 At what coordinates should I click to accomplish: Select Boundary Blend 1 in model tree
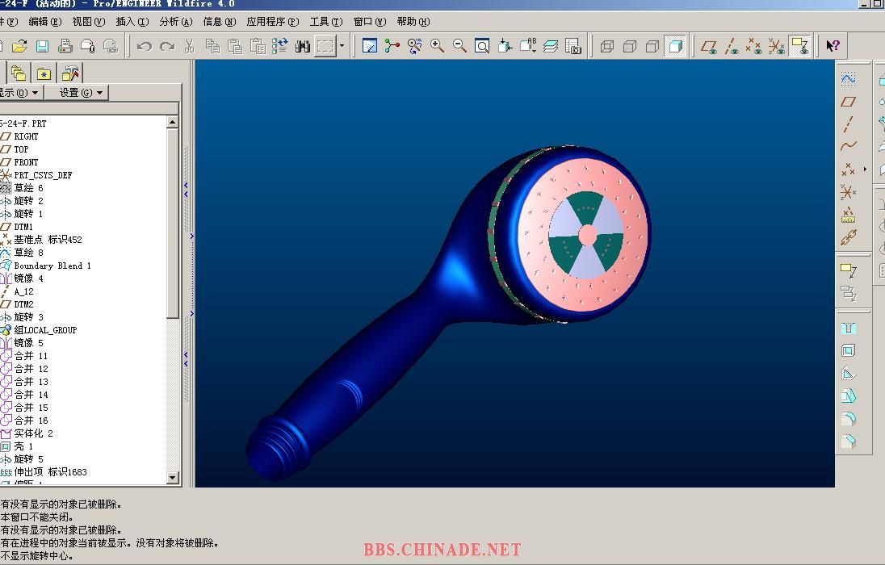(52, 266)
